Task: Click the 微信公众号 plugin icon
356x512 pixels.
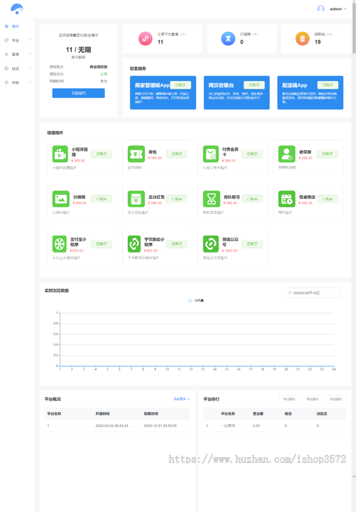Action: pyautogui.click(x=211, y=244)
